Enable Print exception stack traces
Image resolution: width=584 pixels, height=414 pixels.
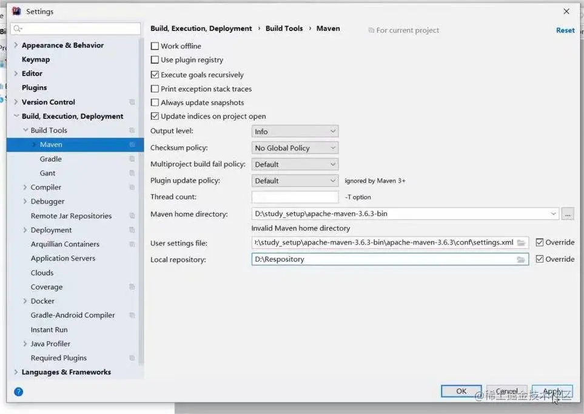click(x=155, y=89)
